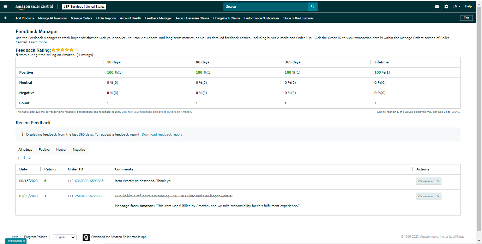Open the JSP Services account switcher
The height and width of the screenshot is (244, 482).
click(x=84, y=7)
